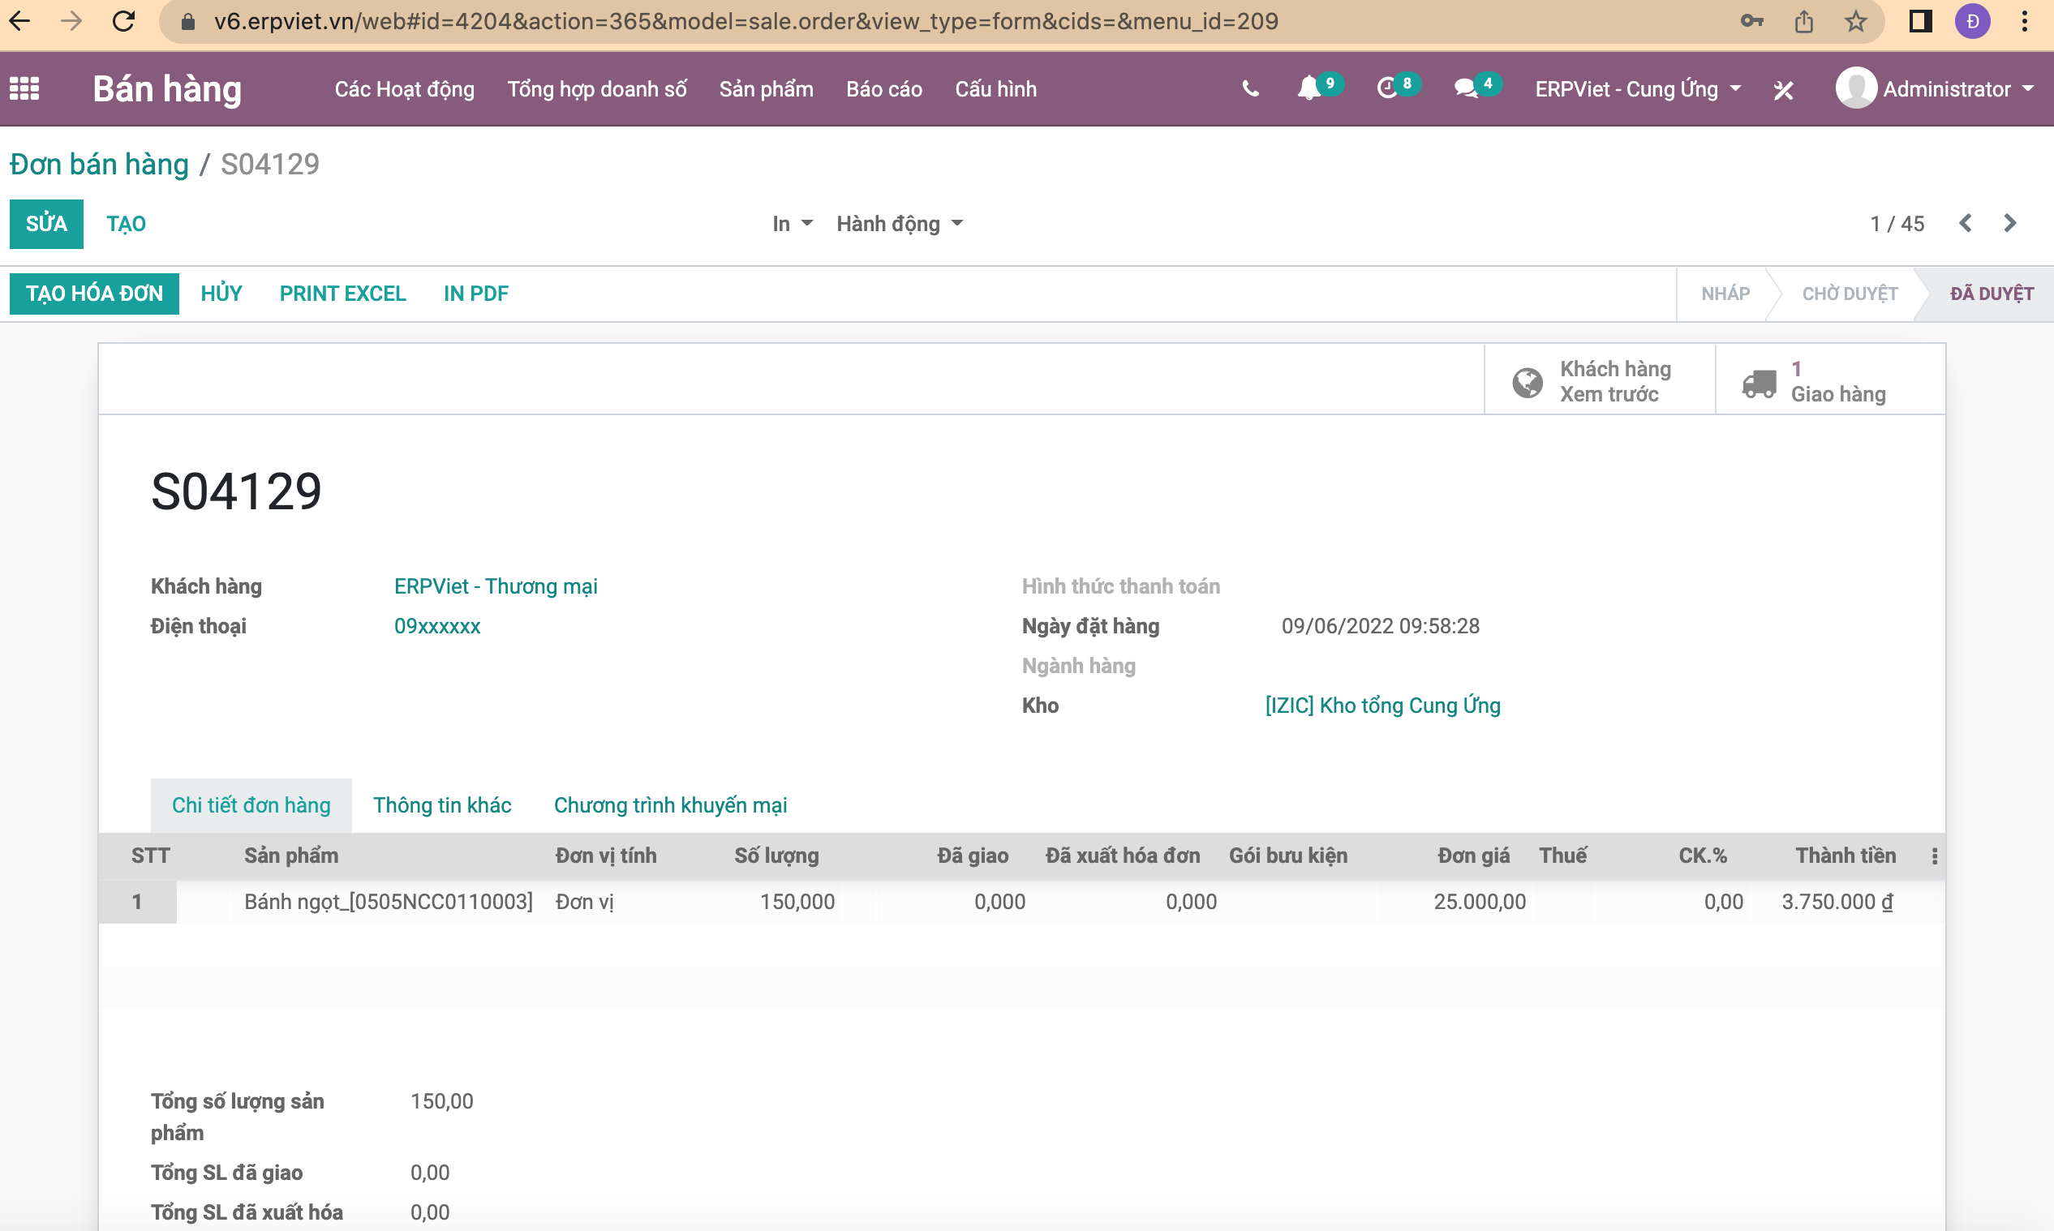This screenshot has width=2054, height=1231.
Task: Expand the In print dropdown
Action: coord(793,224)
